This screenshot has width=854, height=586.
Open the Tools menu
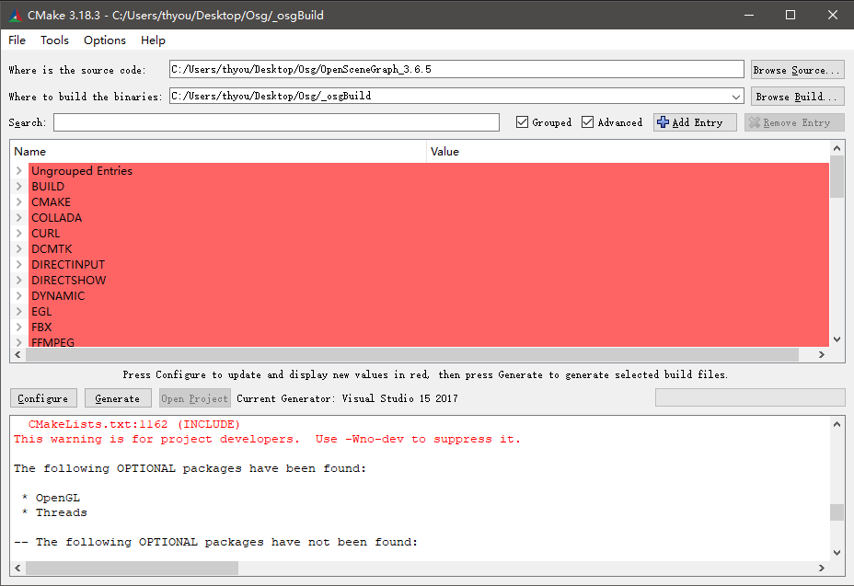(54, 40)
